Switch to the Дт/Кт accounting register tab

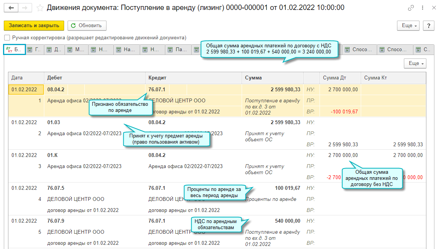coord(14,50)
